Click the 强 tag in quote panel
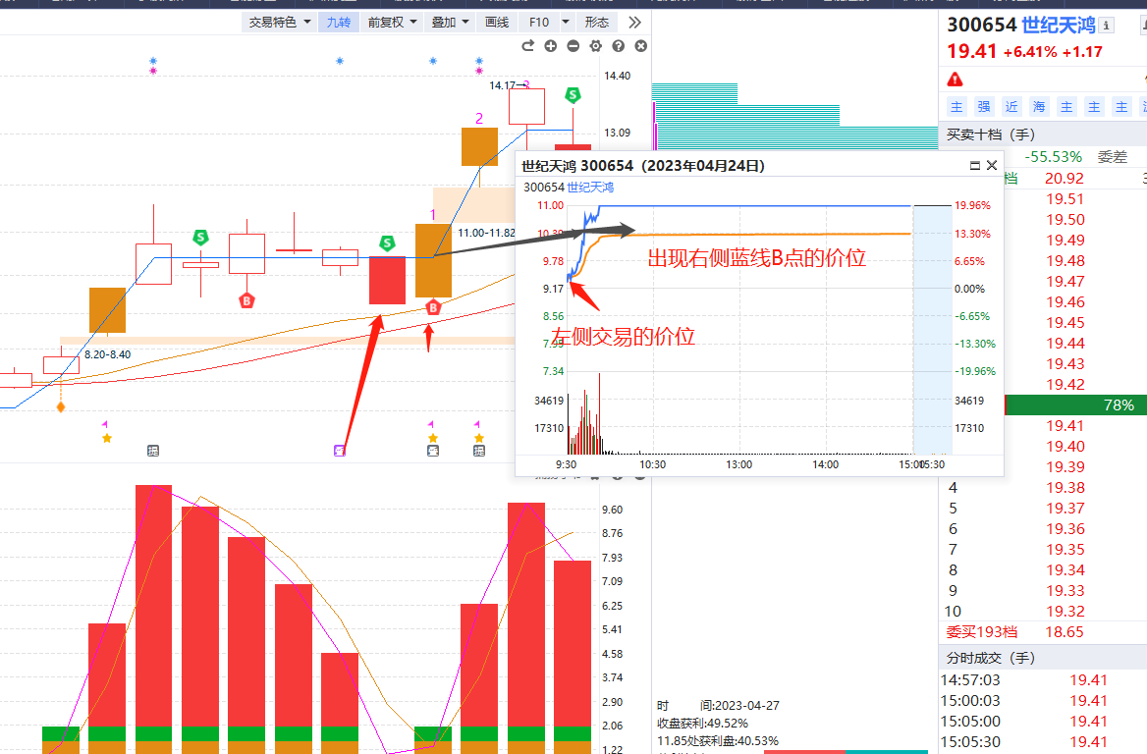1147x754 pixels. tap(984, 107)
